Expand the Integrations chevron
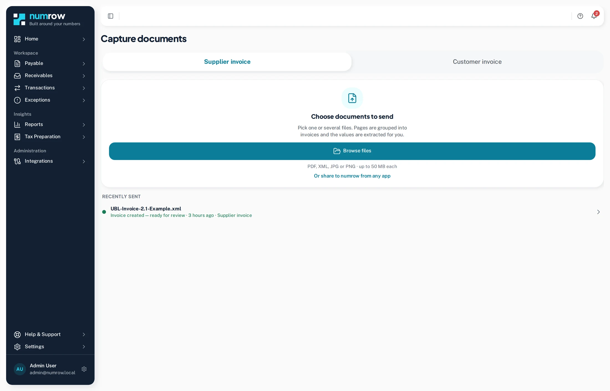The width and height of the screenshot is (610, 391). click(x=84, y=162)
